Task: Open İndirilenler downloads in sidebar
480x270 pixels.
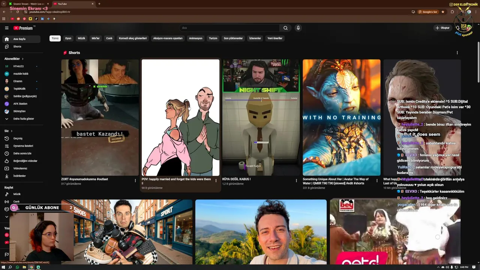Action: (21, 176)
